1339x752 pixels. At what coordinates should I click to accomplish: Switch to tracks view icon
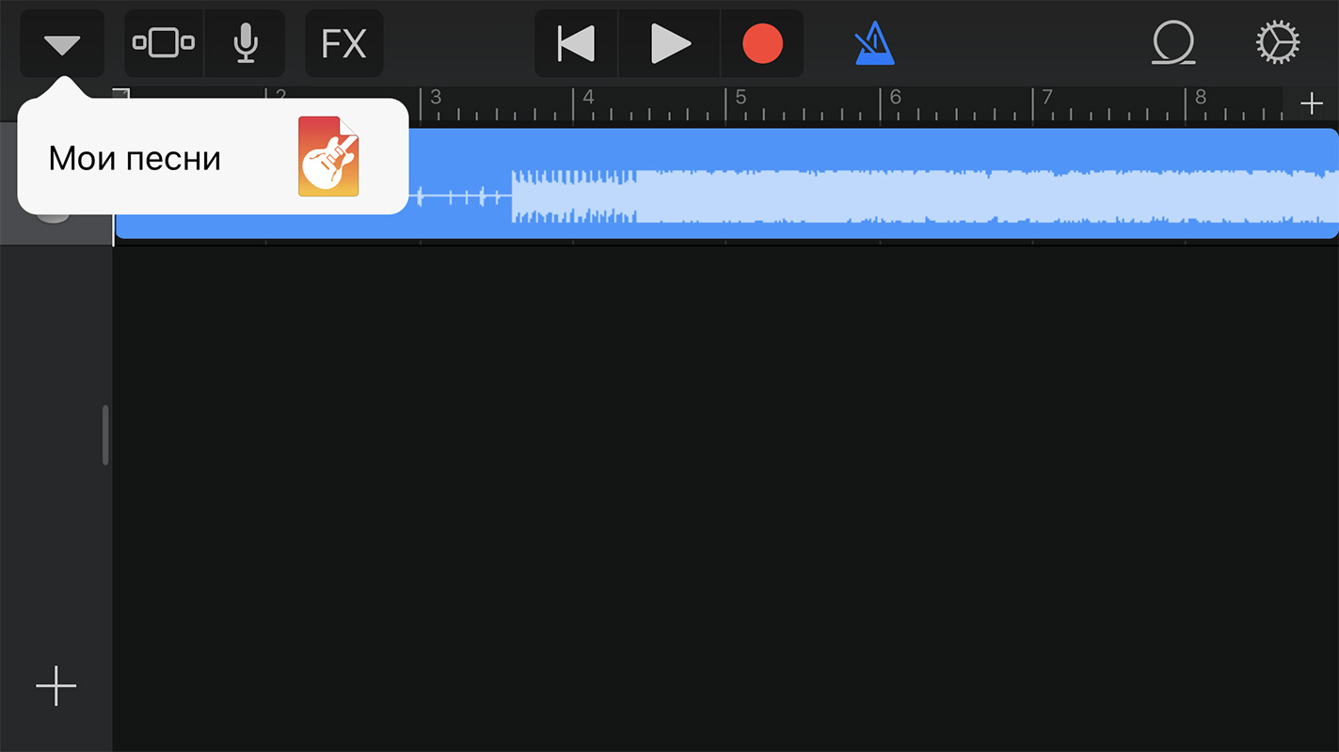click(164, 43)
